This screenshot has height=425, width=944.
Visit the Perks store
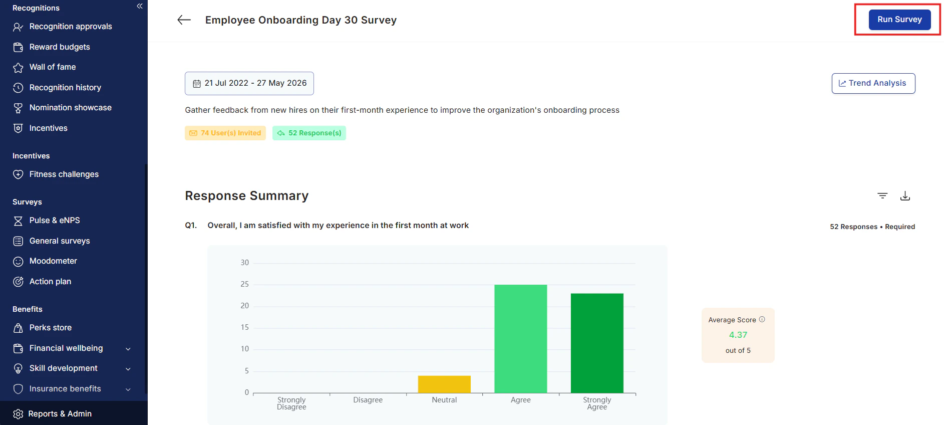(x=51, y=328)
